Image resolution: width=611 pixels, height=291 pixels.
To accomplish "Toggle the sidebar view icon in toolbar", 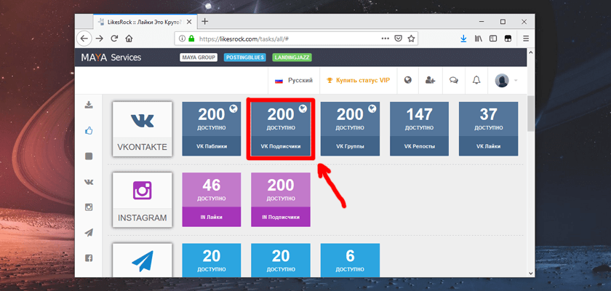I will pos(493,39).
